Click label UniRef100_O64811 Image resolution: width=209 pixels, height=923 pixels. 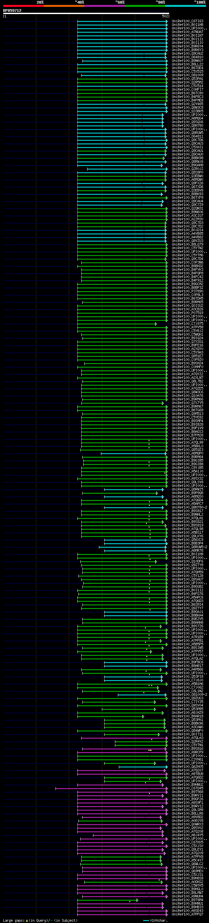(187, 136)
